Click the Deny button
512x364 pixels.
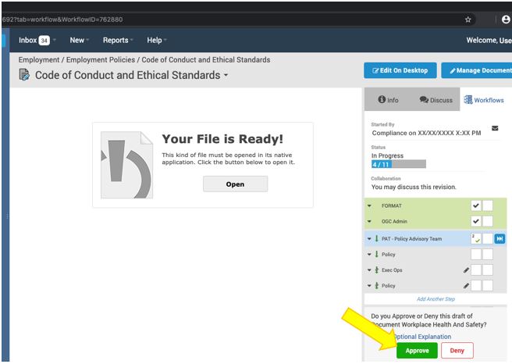(457, 351)
